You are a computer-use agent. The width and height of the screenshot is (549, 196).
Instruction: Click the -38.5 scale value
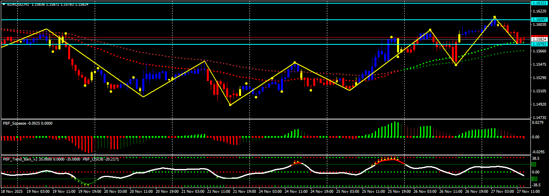tap(536, 186)
